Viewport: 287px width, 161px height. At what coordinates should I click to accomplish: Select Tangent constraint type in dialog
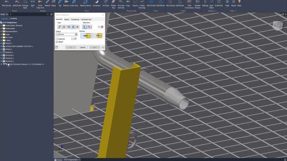coord(69,27)
